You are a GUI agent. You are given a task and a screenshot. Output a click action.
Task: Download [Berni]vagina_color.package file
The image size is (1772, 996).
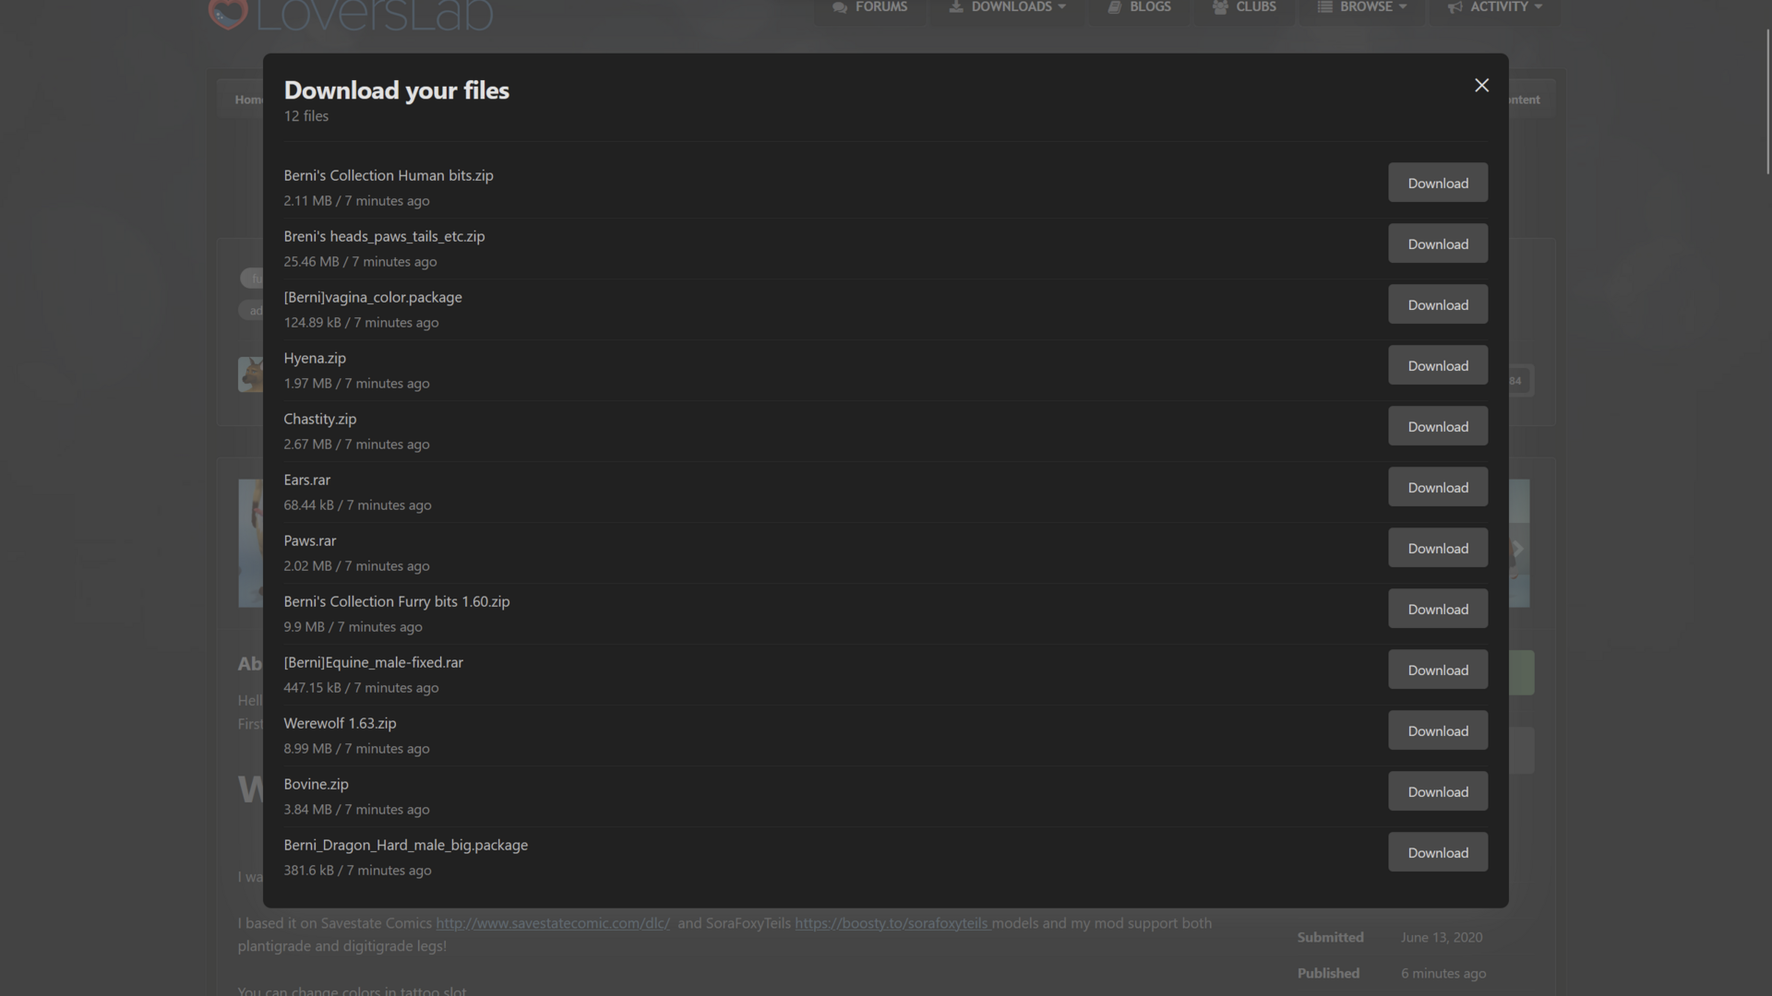(x=1438, y=304)
